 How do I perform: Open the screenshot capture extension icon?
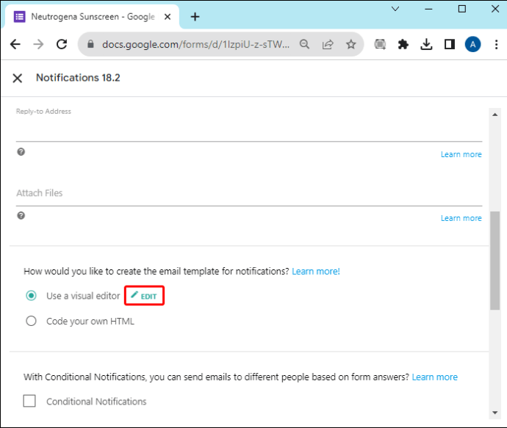380,44
